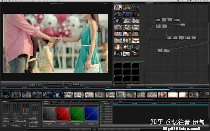Reset the Red curve
This screenshot has height=131, width=210.
[x=63, y=124]
